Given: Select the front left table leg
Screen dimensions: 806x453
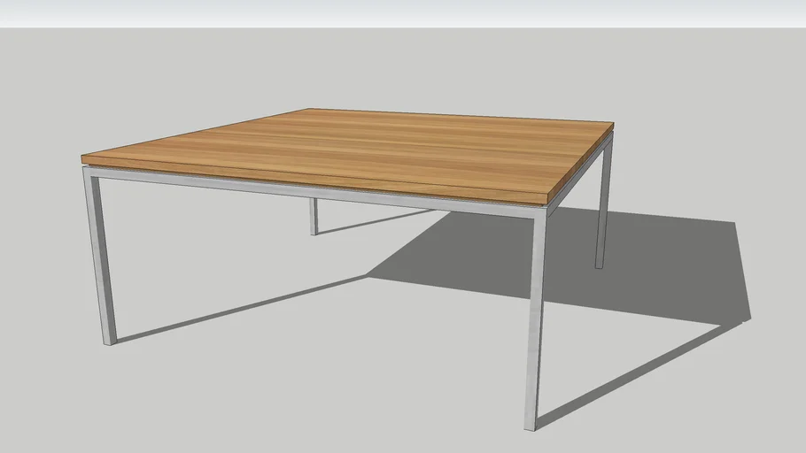Looking at the screenshot, I should tap(100, 257).
